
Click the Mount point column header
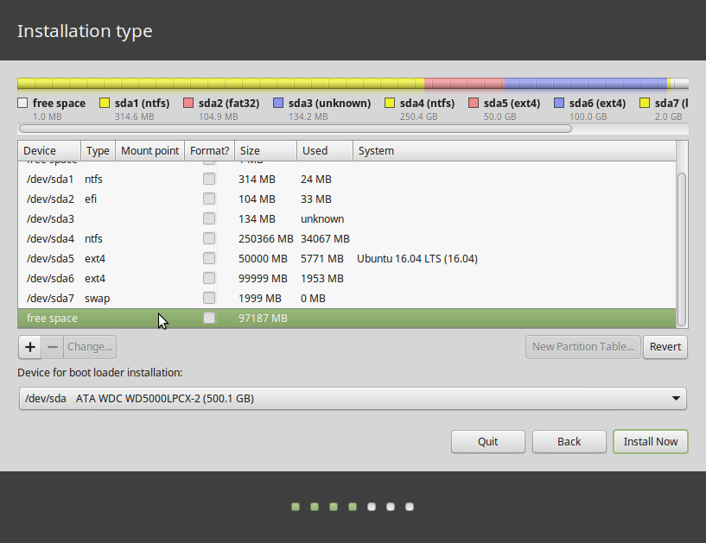point(149,151)
